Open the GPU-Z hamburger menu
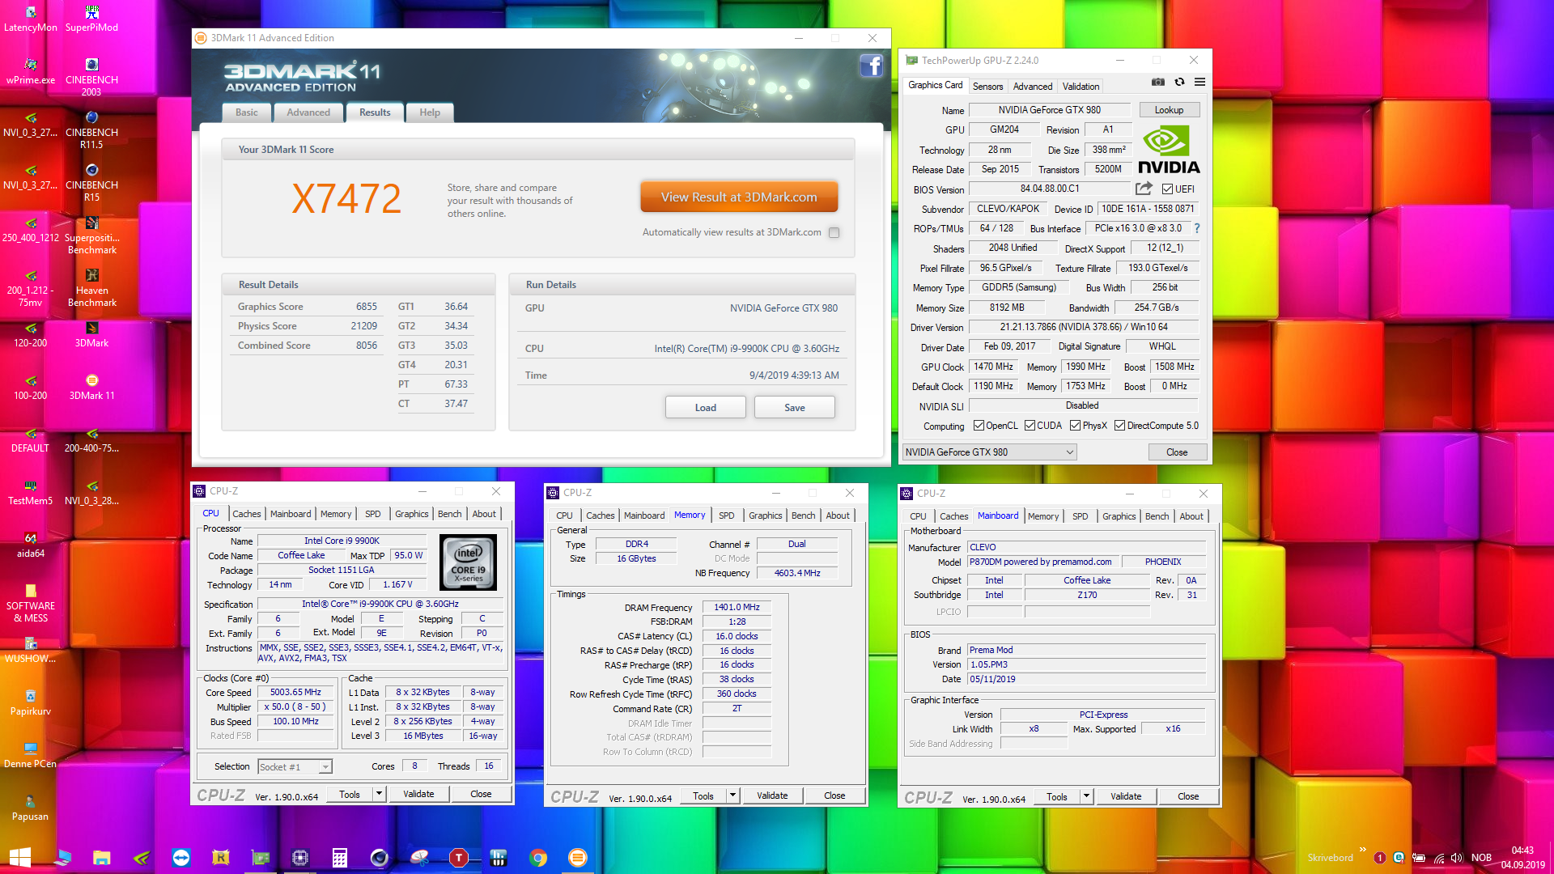This screenshot has width=1554, height=874. coord(1199,82)
